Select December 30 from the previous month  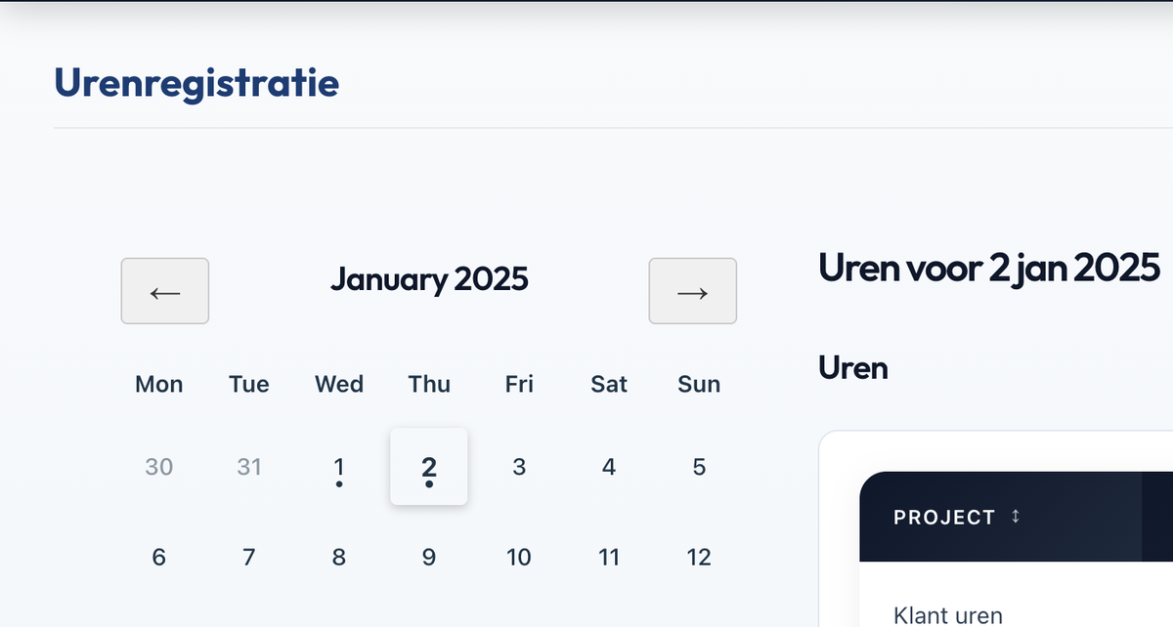coord(159,467)
